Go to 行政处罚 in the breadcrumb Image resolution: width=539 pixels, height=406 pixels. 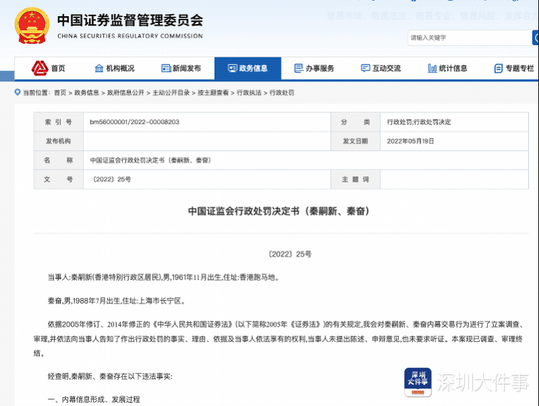click(282, 93)
